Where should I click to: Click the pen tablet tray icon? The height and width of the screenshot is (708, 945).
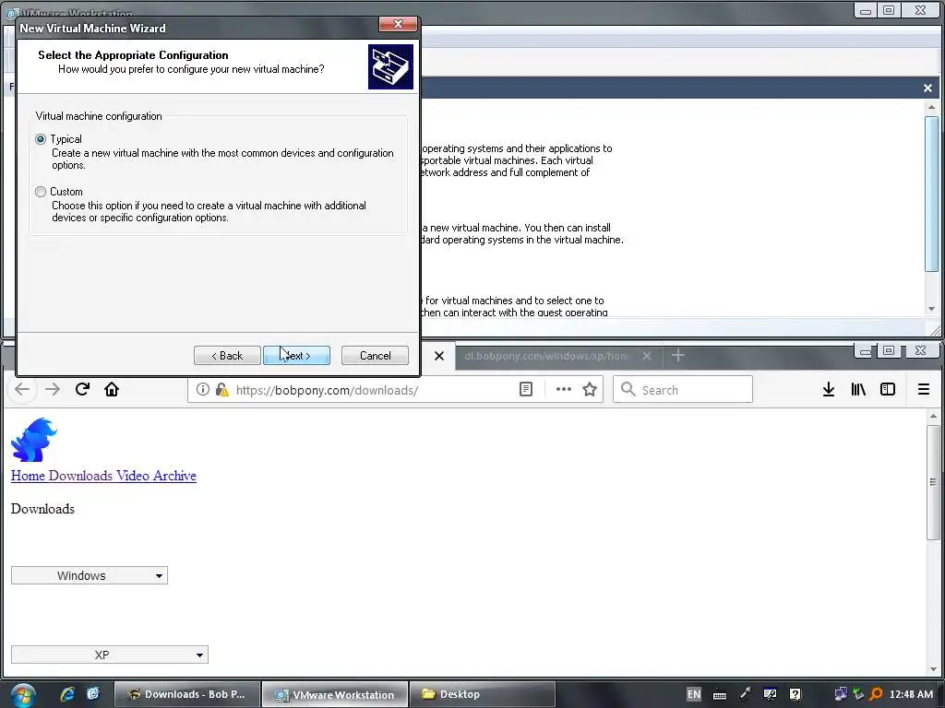tap(746, 694)
